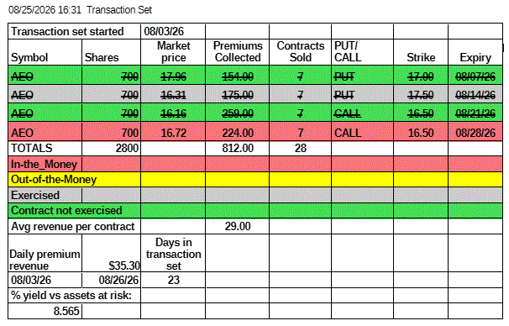Select the $35.30 daily premium revenue cell
The width and height of the screenshot is (509, 326).
click(111, 253)
